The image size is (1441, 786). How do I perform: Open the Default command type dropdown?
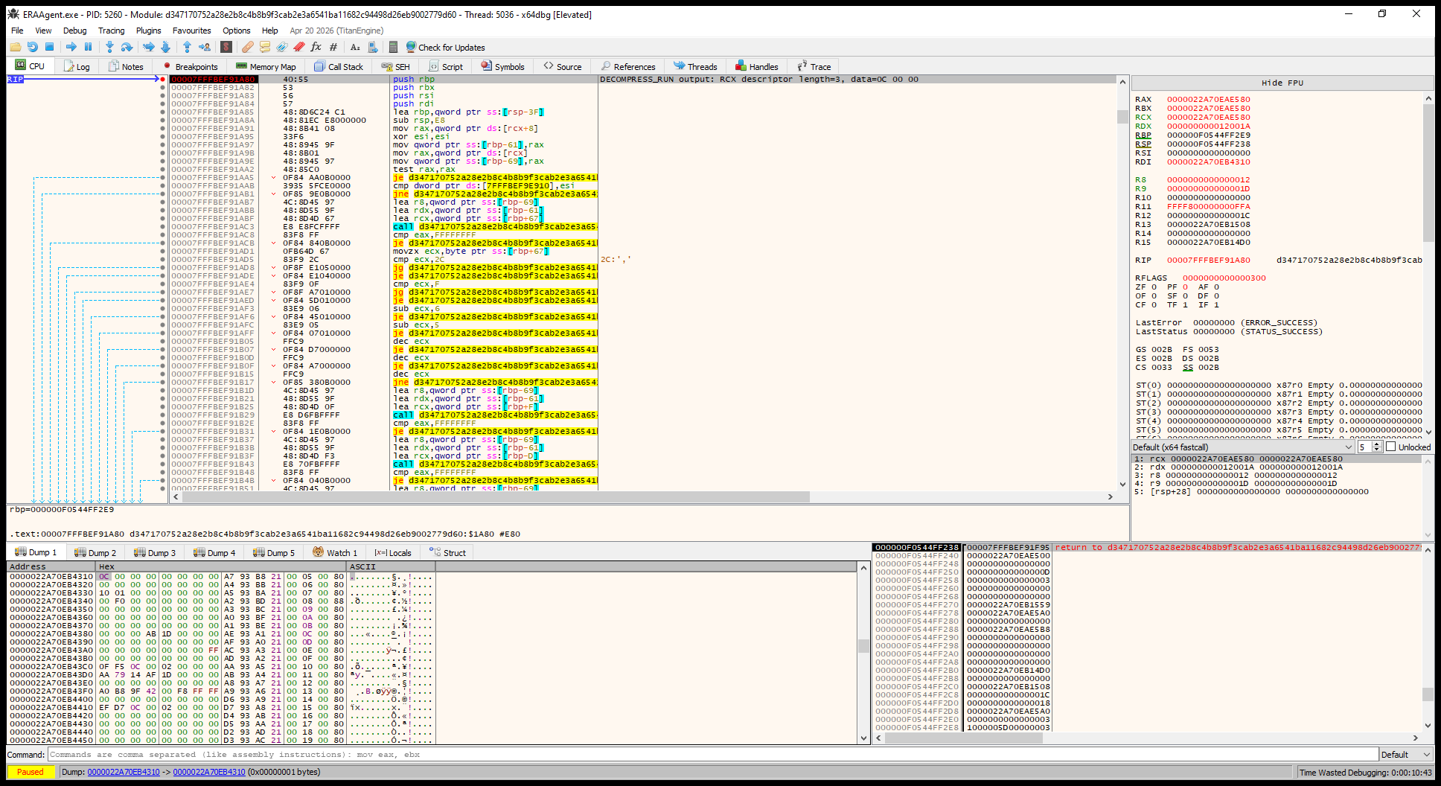click(x=1406, y=754)
